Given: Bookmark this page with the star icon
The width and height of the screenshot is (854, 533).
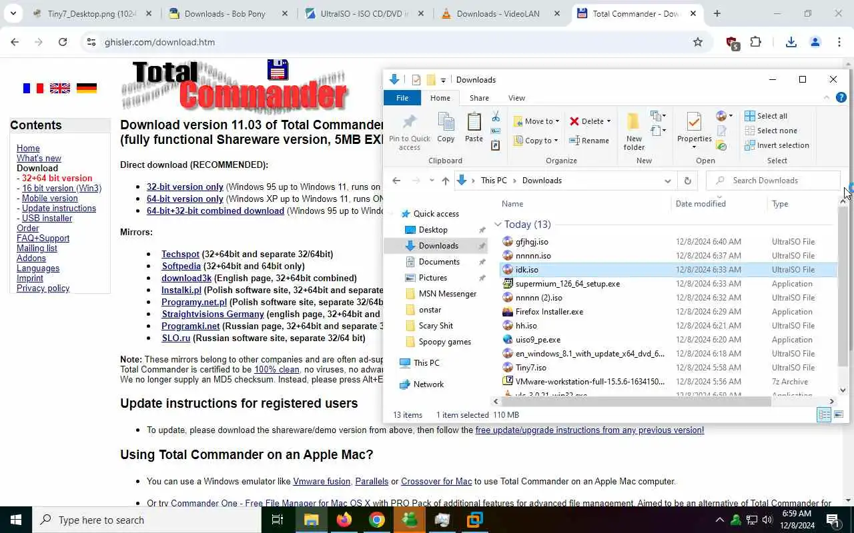Looking at the screenshot, I should point(698,42).
